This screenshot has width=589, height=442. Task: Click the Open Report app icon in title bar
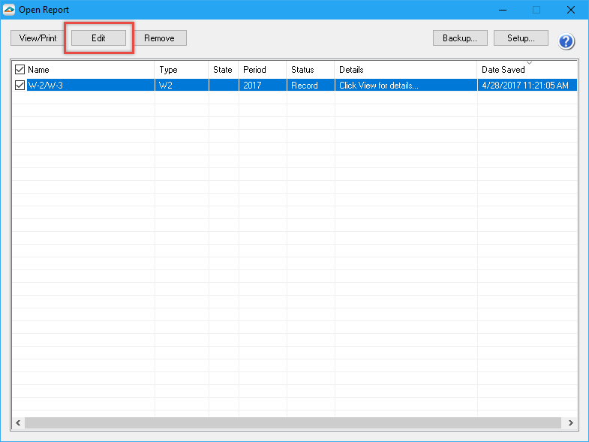point(9,10)
